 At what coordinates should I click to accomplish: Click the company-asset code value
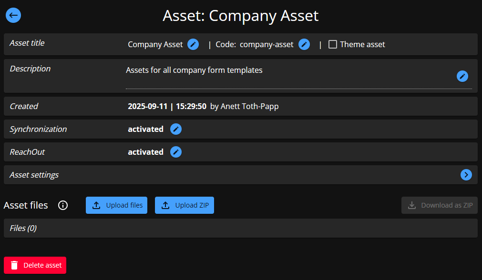(267, 44)
